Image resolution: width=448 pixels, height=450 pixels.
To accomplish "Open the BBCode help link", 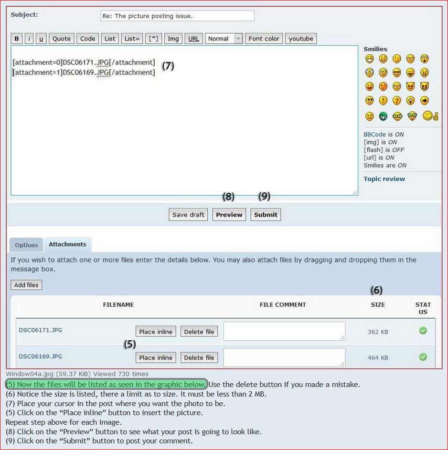I will 374,134.
